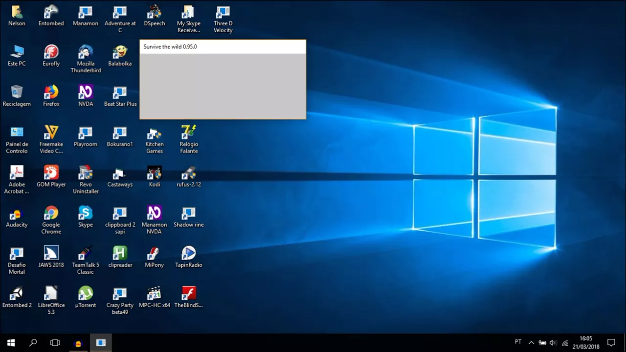Select LibreOffice 5.3 icon
The image size is (626, 352).
point(51,300)
